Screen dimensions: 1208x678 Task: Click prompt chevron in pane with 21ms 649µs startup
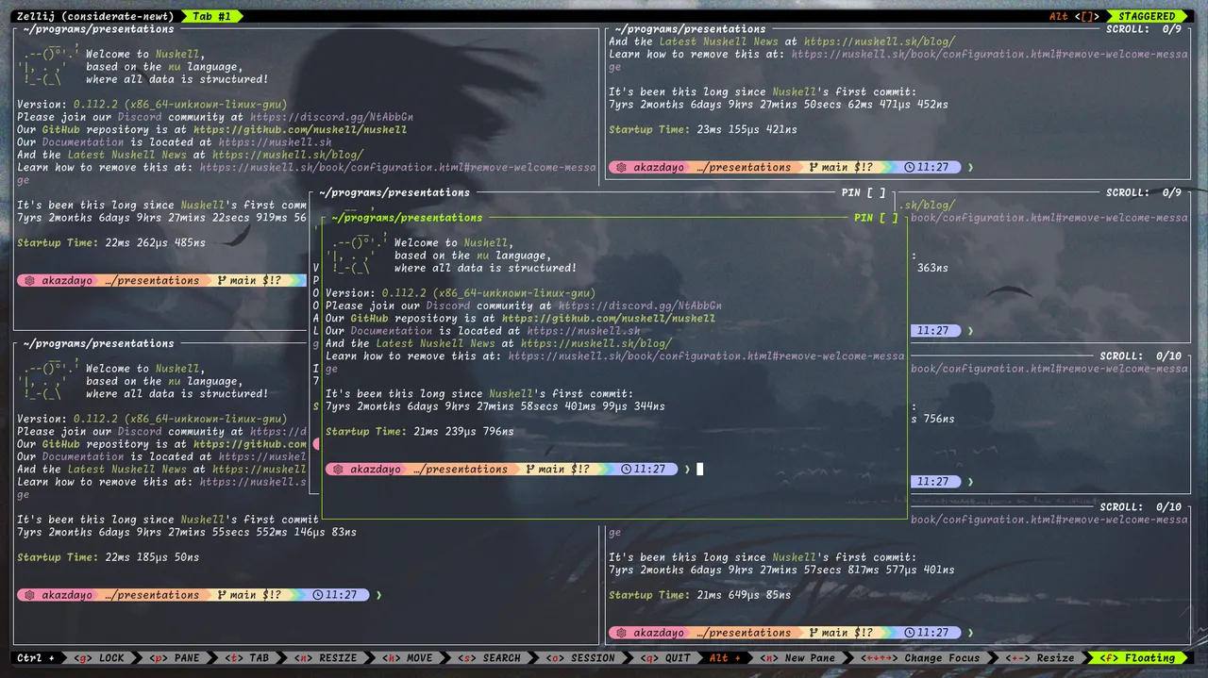(x=970, y=633)
